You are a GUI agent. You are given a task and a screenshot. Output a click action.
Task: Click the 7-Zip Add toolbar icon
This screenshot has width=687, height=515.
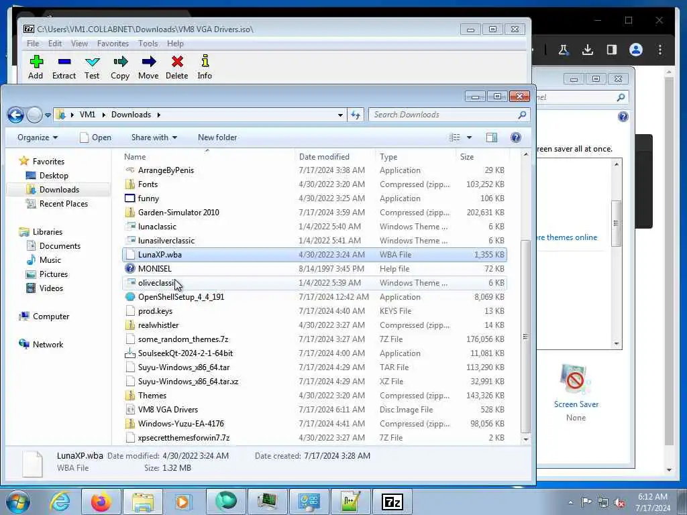[x=36, y=62]
